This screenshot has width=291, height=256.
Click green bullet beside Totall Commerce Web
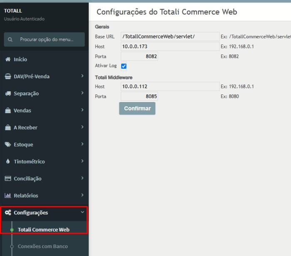coord(12,230)
